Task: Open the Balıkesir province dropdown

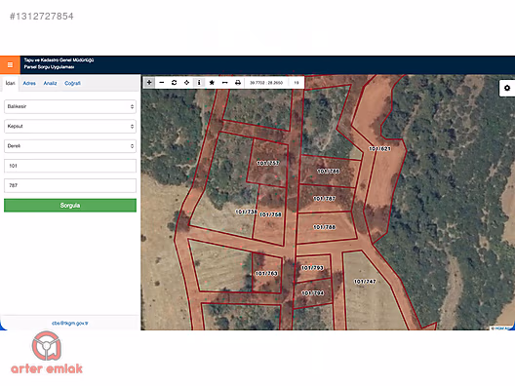Action: 70,106
